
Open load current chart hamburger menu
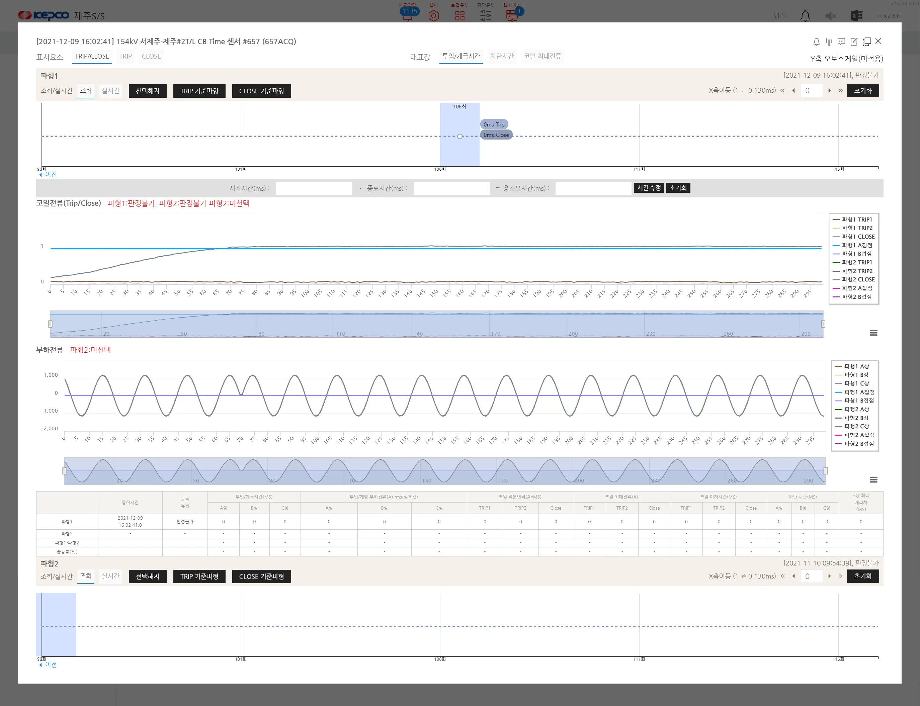[873, 479]
